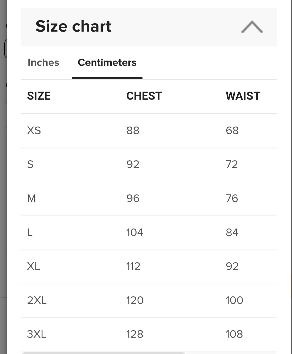Click the WAIST column header
Screen dimensions: 292x354
(x=243, y=96)
